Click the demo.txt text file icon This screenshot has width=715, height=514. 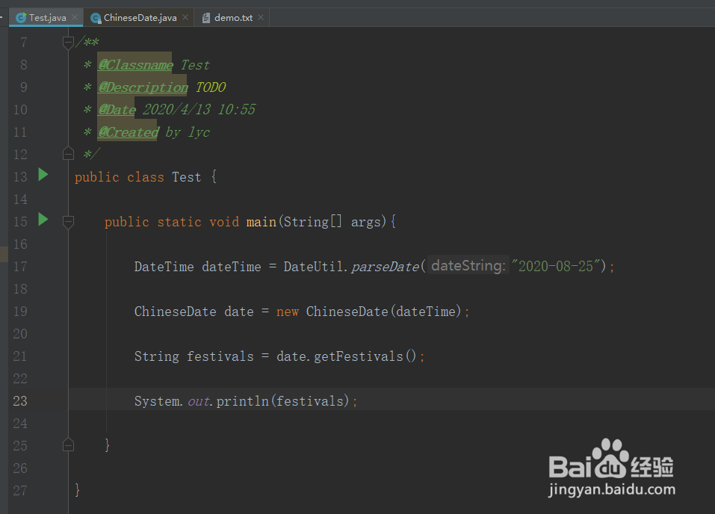206,18
